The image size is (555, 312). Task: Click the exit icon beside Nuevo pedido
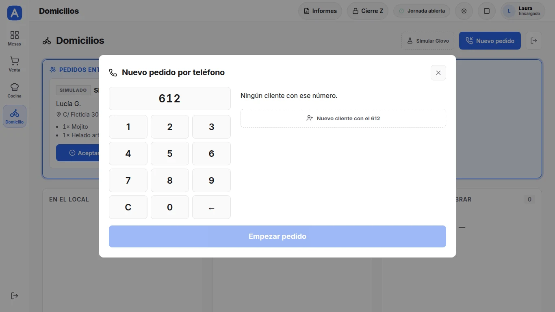coord(534,41)
